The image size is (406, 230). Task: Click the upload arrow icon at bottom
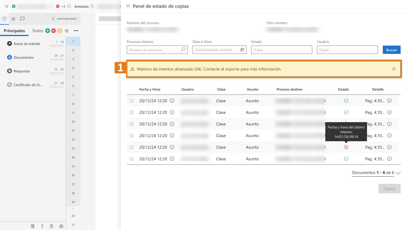(x=42, y=226)
